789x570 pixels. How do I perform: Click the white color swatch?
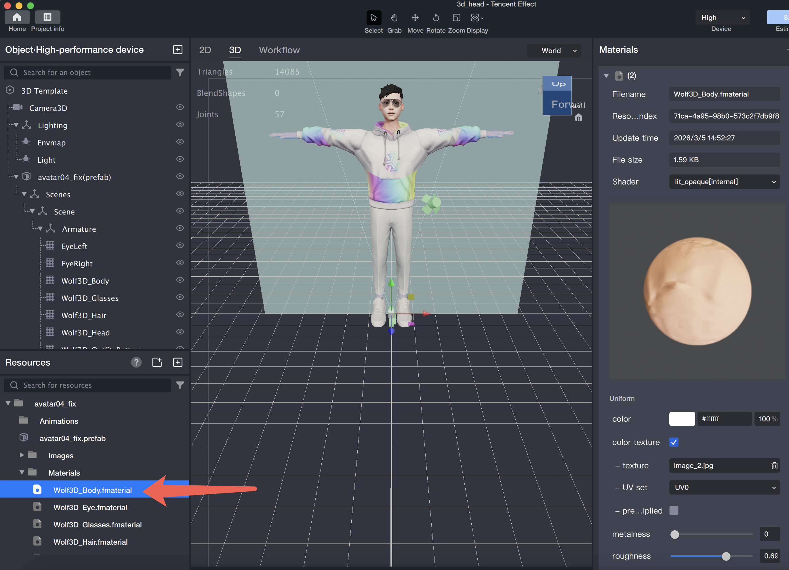682,419
